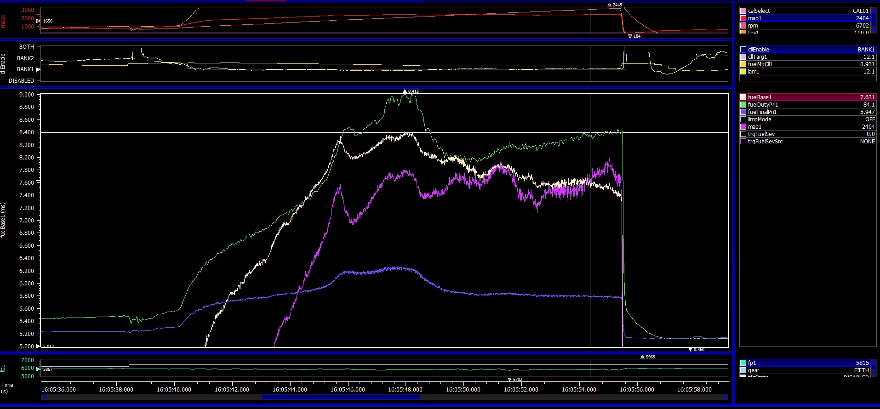Select the cllEnable channel row
The width and height of the screenshot is (880, 409).
click(807, 50)
